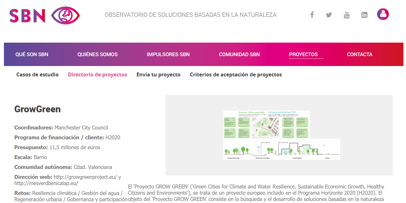Open the user profile account icon
This screenshot has width=406, height=203.
click(x=383, y=14)
